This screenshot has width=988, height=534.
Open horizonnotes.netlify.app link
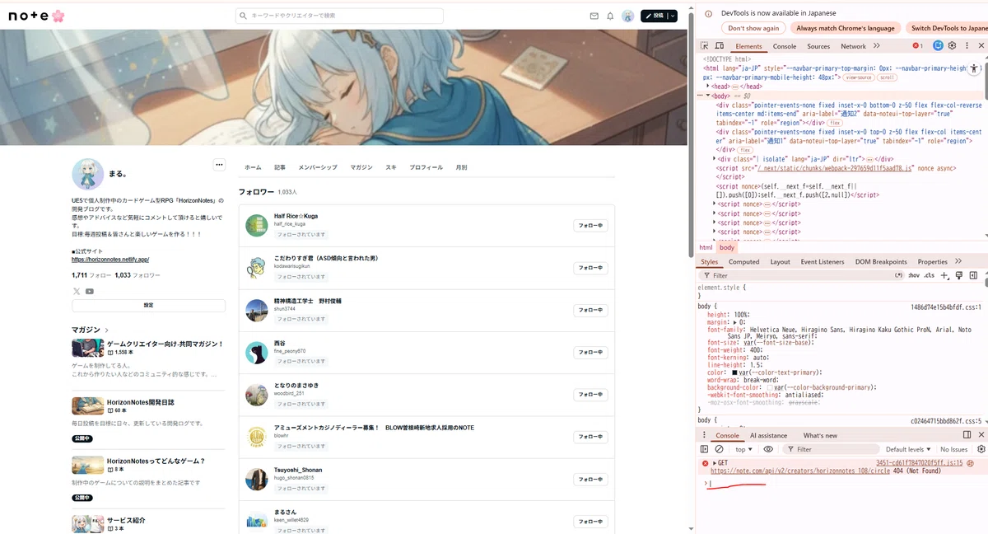(110, 259)
